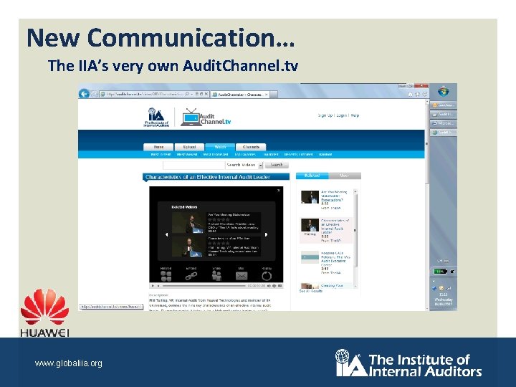The width and height of the screenshot is (516, 387).
Task: Click the browser home icon
Action: point(410,95)
